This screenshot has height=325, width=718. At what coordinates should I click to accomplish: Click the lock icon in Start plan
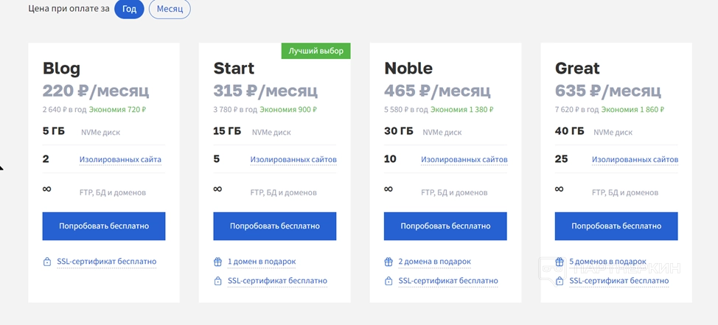[x=217, y=281]
